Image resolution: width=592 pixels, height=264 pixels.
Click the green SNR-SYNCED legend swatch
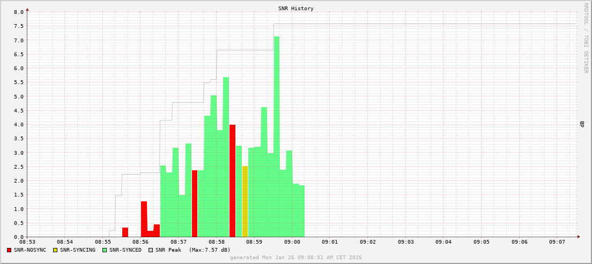point(105,250)
